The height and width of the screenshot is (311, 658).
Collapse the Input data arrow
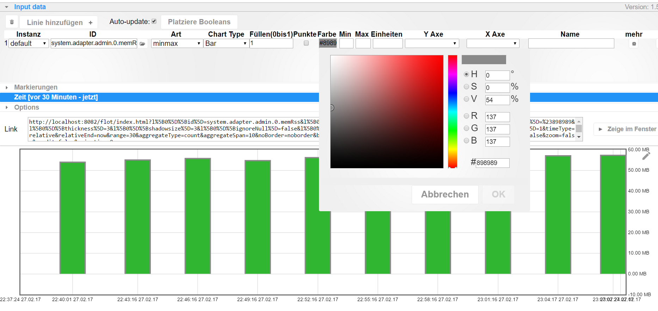tap(6, 7)
